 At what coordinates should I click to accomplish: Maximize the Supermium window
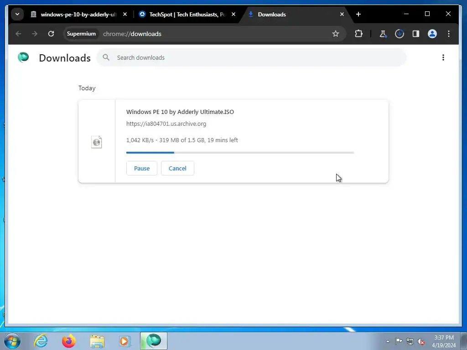[427, 14]
